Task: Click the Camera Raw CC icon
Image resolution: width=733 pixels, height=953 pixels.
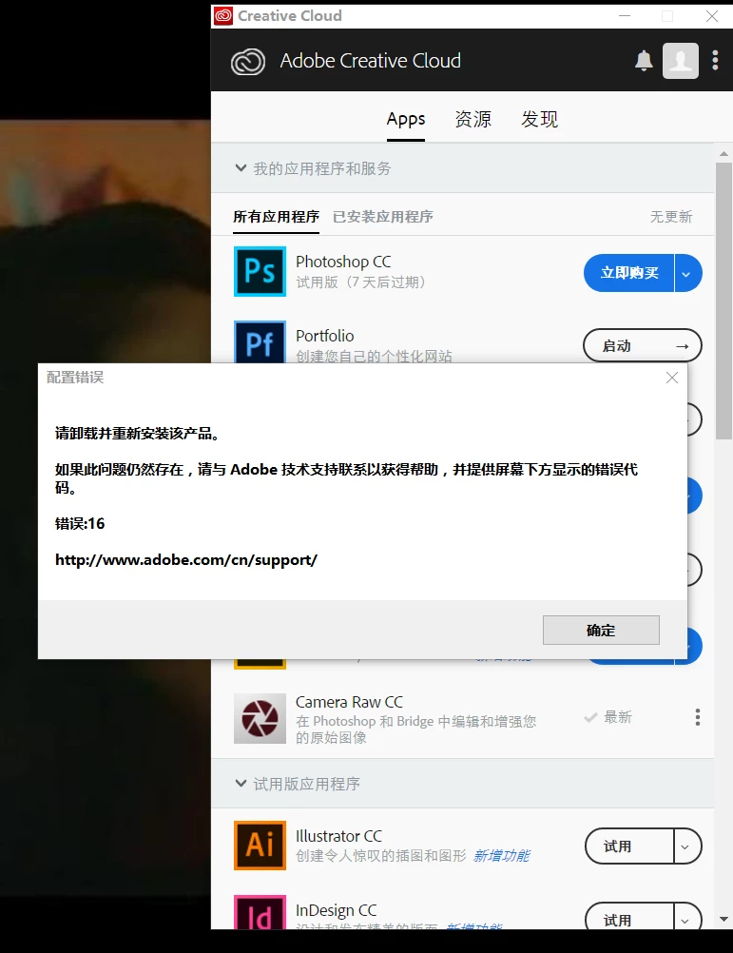Action: [260, 718]
